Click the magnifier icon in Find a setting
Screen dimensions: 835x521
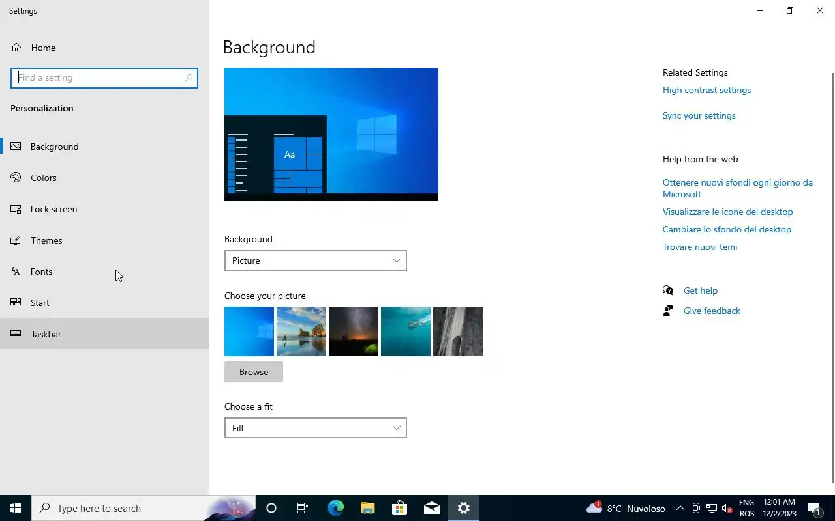pos(189,78)
